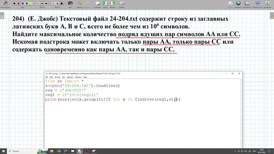The image size is (274, 154).
Task: Open the Pages panel
Action: click(x=97, y=4)
